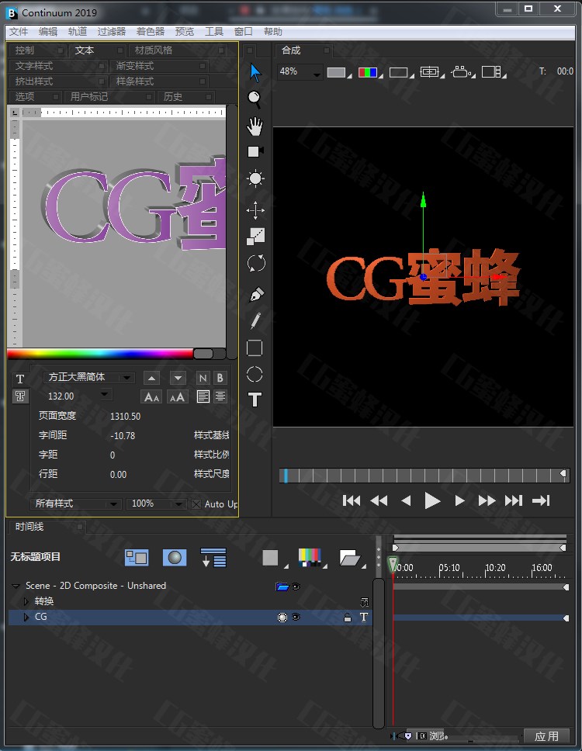Image resolution: width=582 pixels, height=751 pixels.
Task: Expand the CG track
Action: [x=26, y=617]
